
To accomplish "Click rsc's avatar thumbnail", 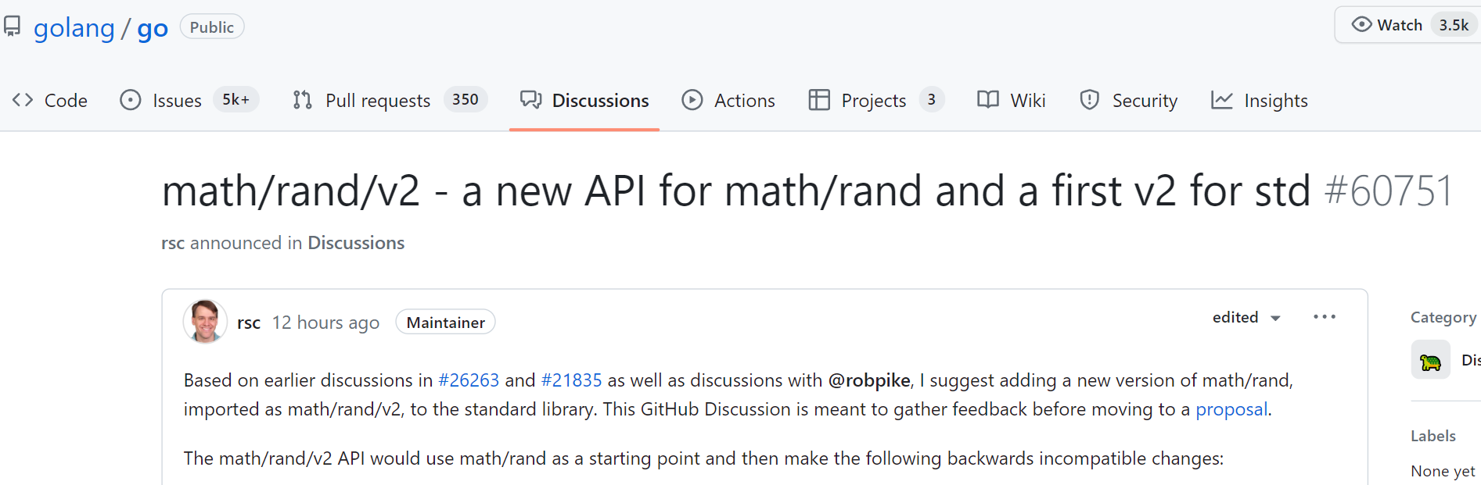I will click(x=204, y=321).
